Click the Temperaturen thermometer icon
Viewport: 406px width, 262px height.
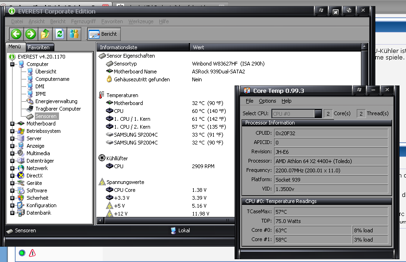[x=101, y=95]
